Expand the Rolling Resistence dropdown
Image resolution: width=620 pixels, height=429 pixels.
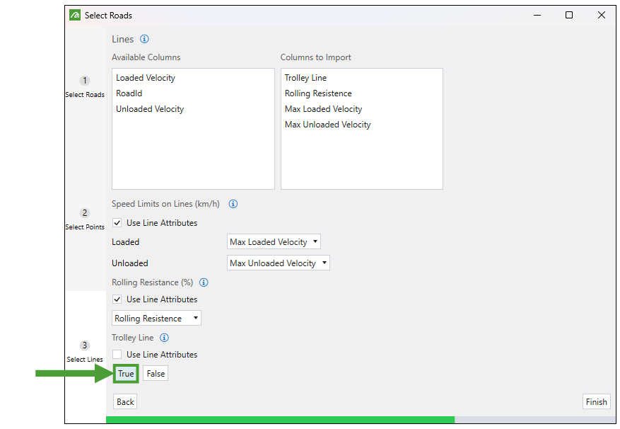coord(156,319)
